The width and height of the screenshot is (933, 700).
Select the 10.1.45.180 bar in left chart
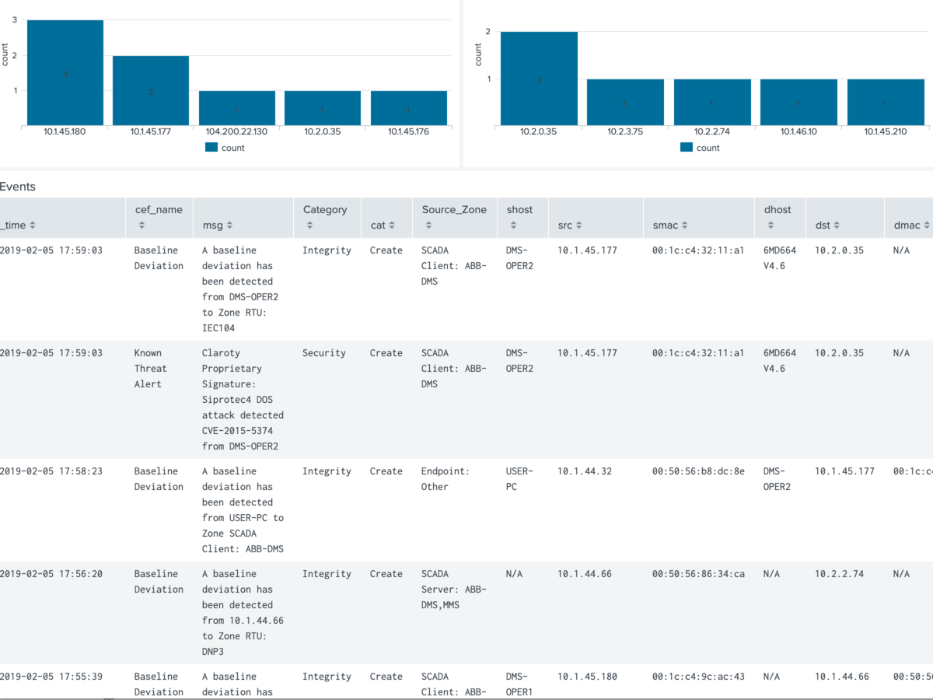point(65,72)
